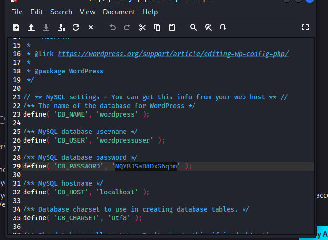Screen dimensions: 328x240
Task: Click the highlighted password MQYBJSaD#DxG6qbm
Action: click(146, 167)
